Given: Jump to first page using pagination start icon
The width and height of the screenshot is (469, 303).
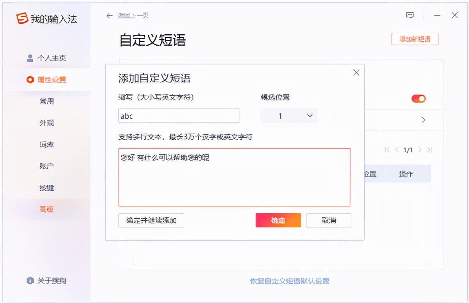Looking at the screenshot, I should [387, 150].
